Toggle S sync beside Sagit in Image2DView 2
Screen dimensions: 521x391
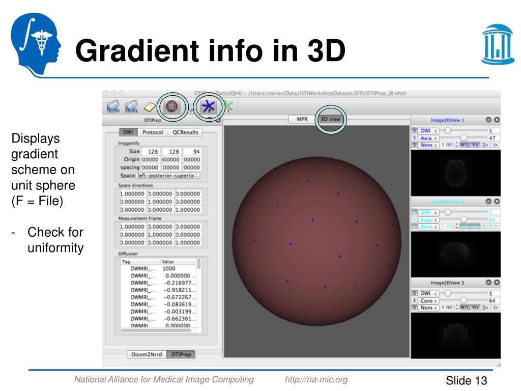tap(414, 219)
